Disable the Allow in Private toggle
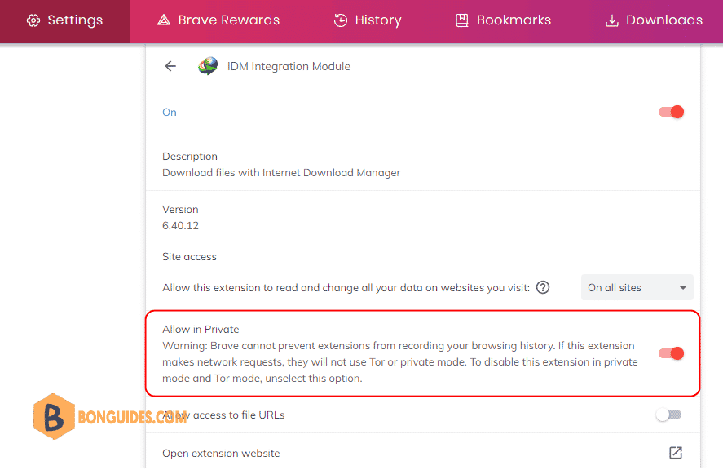Screen dimensions: 723x470 tap(671, 353)
